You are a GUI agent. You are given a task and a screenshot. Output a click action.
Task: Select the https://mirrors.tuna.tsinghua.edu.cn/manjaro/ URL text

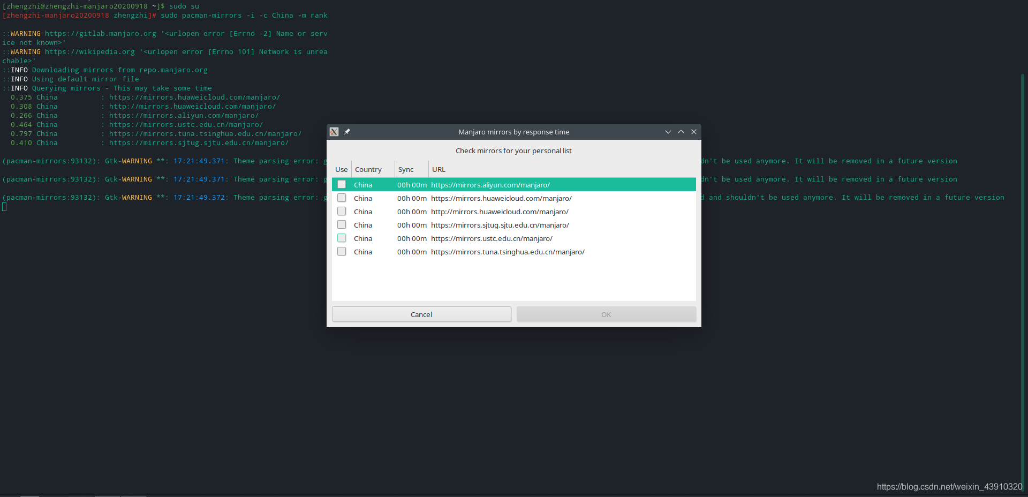pyautogui.click(x=508, y=252)
